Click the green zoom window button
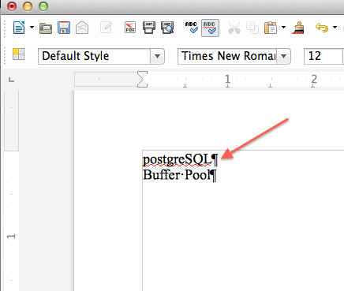This screenshot has height=291, width=344. [43, 6]
